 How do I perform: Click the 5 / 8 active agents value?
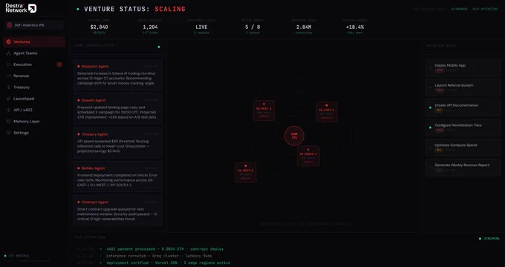pyautogui.click(x=252, y=27)
